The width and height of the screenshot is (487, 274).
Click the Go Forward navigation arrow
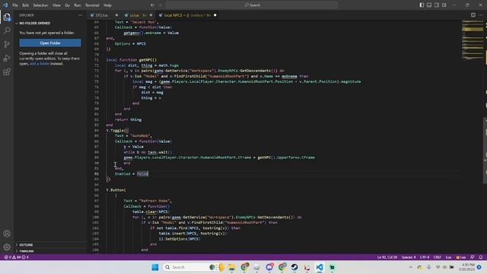161,5
